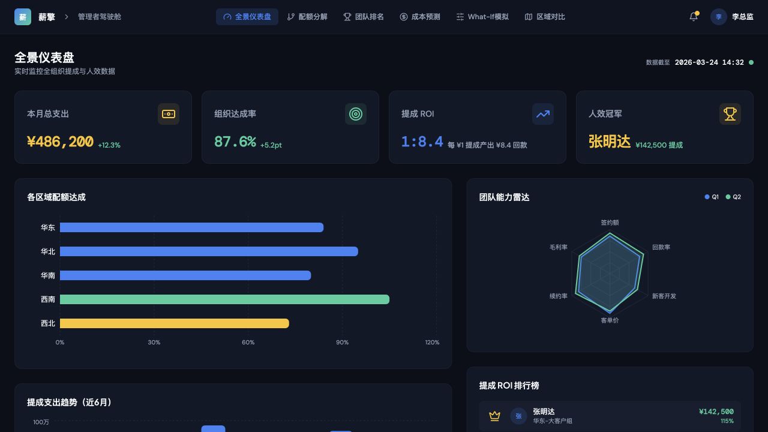This screenshot has height=432, width=768.
Task: Click the 薪擎 brand name
Action: click(x=47, y=17)
